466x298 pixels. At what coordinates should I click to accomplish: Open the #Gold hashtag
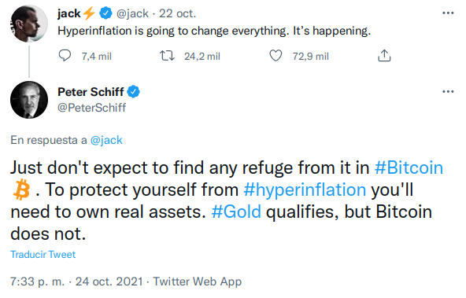point(236,212)
